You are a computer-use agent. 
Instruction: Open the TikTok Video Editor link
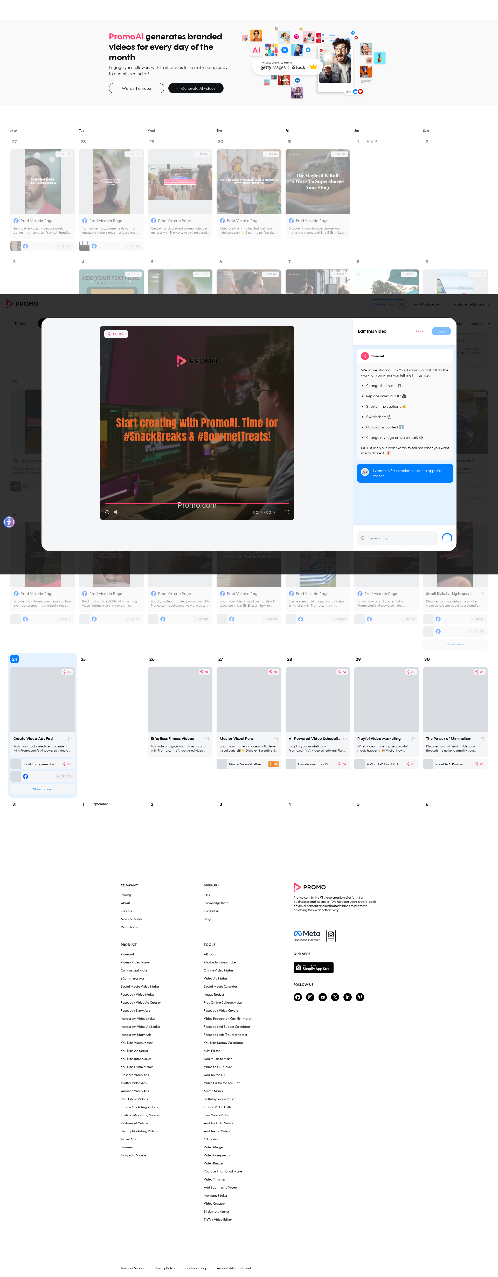(x=218, y=1219)
